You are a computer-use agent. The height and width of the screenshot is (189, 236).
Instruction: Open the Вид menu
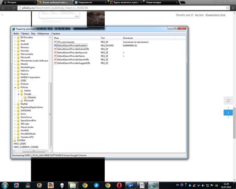click(33, 34)
